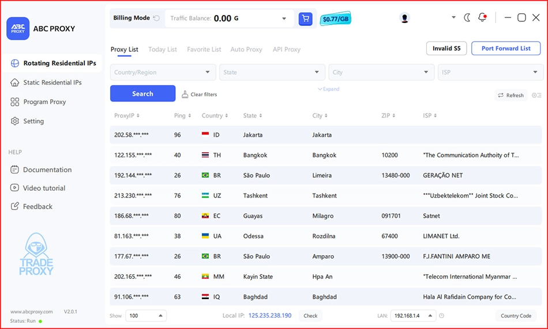Expand the account dropdown arrow near avatar
Image resolution: width=548 pixels, height=329 pixels.
pyautogui.click(x=453, y=17)
